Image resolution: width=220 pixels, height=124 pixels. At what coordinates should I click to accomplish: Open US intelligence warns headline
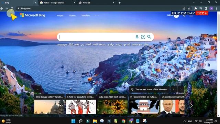tap(173, 97)
